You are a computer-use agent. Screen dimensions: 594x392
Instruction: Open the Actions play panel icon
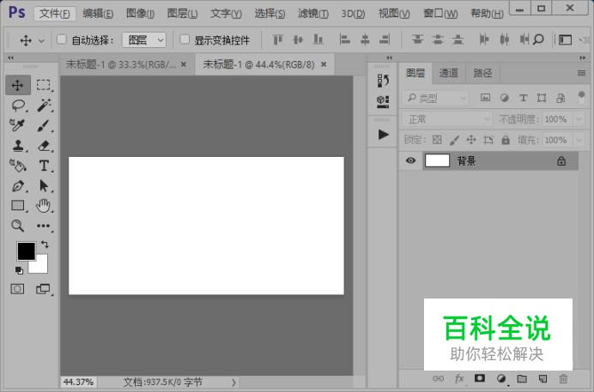(384, 135)
